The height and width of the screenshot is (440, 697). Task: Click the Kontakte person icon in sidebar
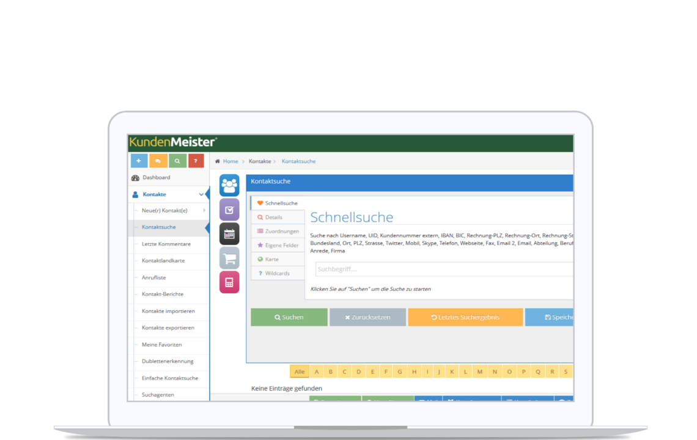pyautogui.click(x=135, y=195)
